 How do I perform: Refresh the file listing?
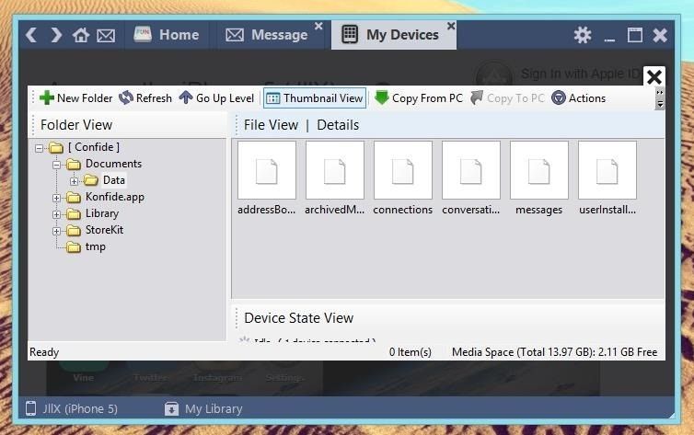[x=126, y=98]
